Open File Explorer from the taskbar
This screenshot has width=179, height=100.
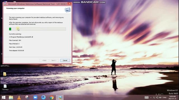[x=11, y=97]
